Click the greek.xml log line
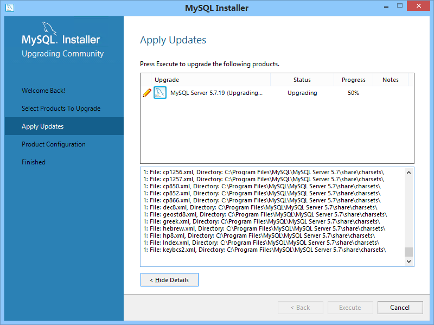 pos(261,222)
